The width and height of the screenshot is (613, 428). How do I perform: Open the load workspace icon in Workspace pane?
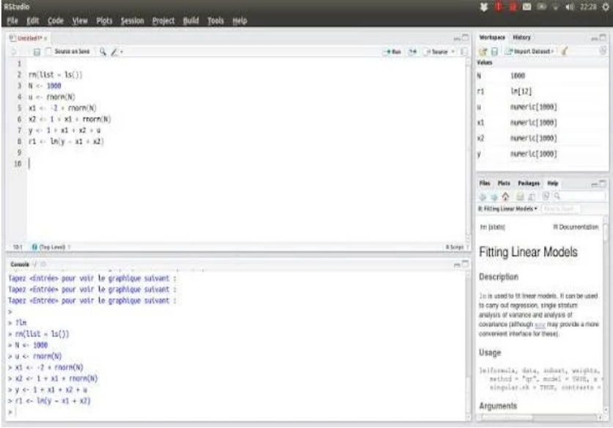(483, 51)
